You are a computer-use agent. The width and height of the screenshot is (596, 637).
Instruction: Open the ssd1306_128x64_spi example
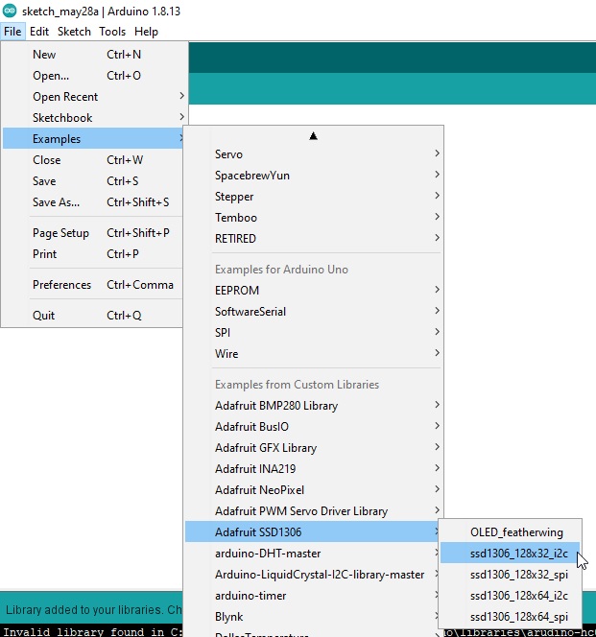pyautogui.click(x=511, y=617)
